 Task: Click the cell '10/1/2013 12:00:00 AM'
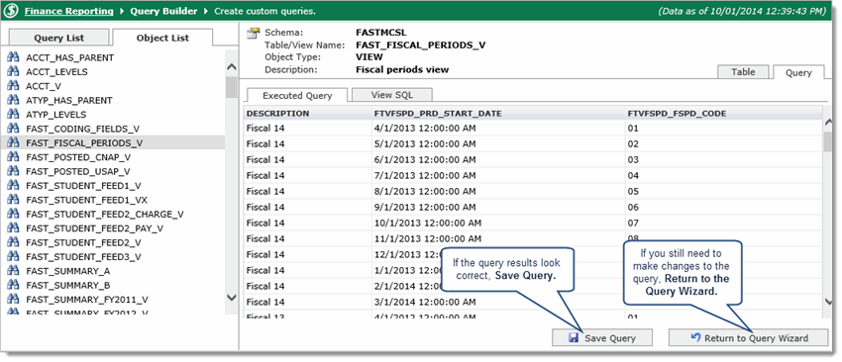[x=498, y=223]
